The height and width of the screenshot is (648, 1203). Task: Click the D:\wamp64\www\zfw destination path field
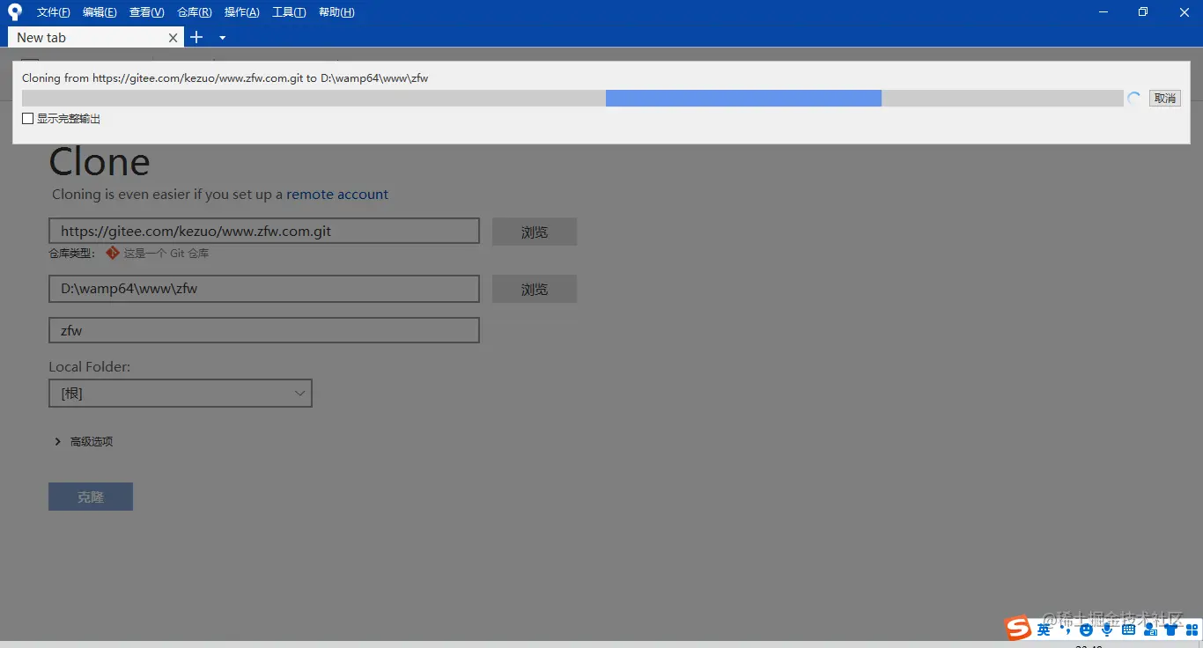tap(264, 288)
